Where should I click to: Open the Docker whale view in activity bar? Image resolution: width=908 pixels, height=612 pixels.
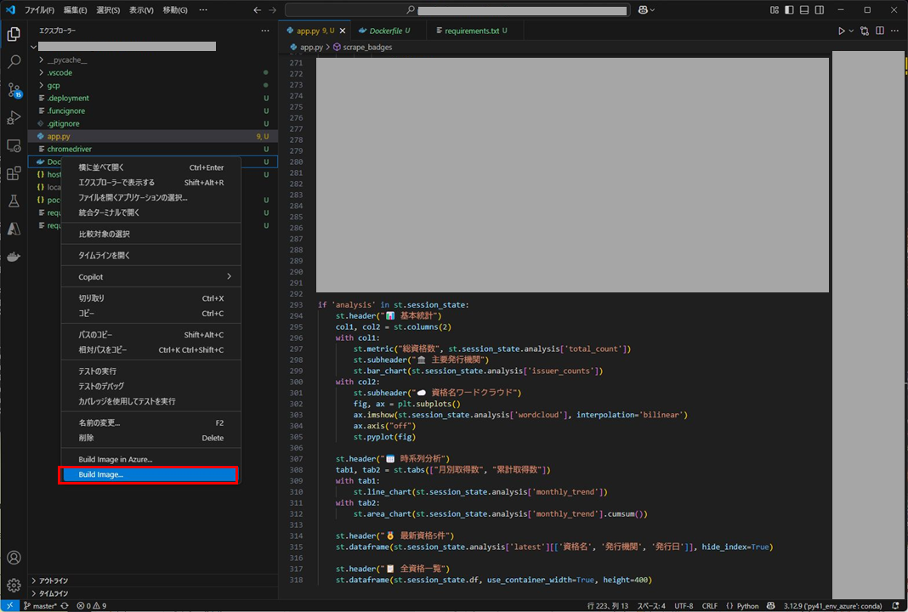(x=14, y=257)
